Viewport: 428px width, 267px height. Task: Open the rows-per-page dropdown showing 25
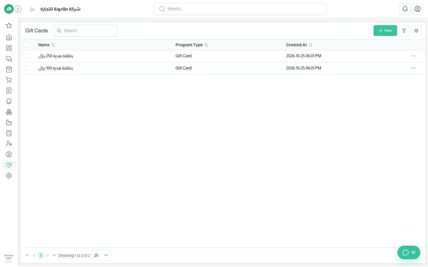coord(101,255)
